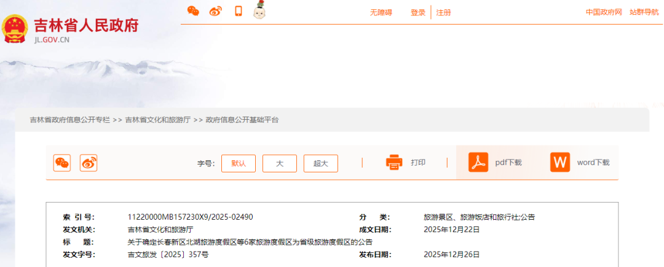Click 登录 to log in
Image resolution: width=664 pixels, height=267 pixels.
(x=418, y=13)
